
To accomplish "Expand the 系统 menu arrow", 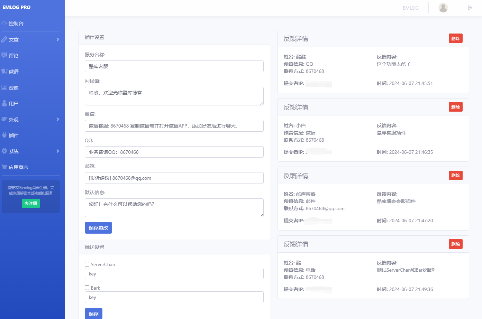I will [x=58, y=151].
